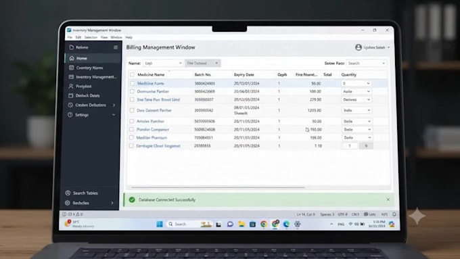Click notification bell in status bar

pyautogui.click(x=394, y=214)
